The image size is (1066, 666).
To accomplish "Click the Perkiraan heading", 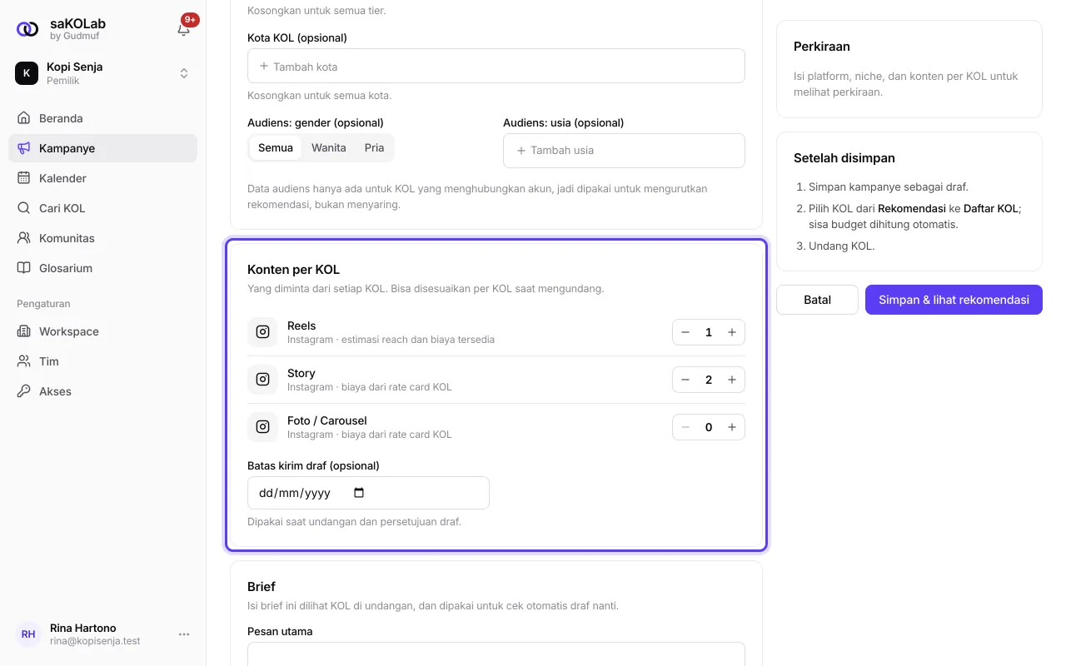I will 822,47.
